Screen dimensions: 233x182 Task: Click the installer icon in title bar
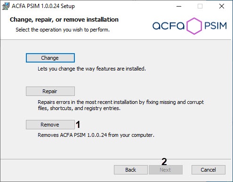[6, 6]
